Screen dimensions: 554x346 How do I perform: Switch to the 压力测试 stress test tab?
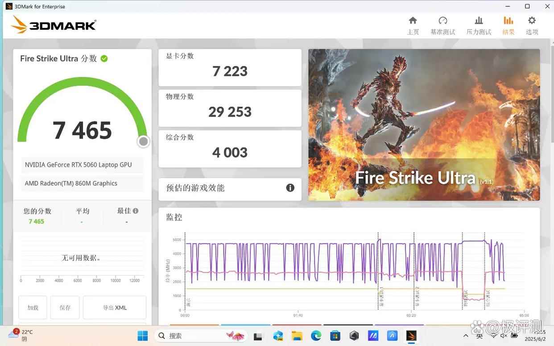tap(479, 25)
